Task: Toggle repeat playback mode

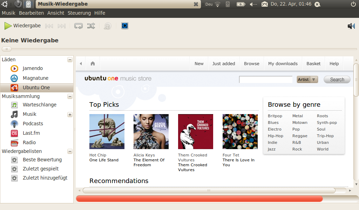Action: click(x=78, y=26)
